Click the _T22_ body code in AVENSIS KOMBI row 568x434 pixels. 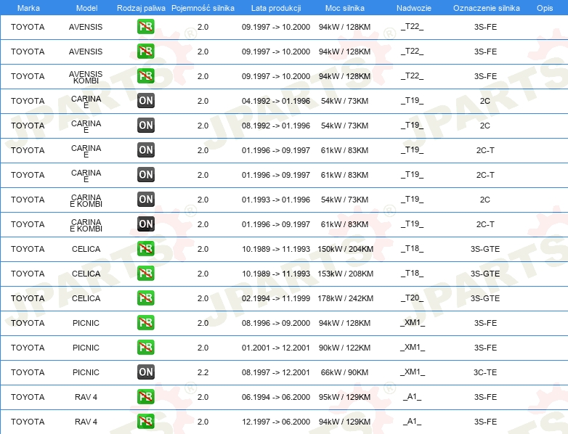[413, 75]
